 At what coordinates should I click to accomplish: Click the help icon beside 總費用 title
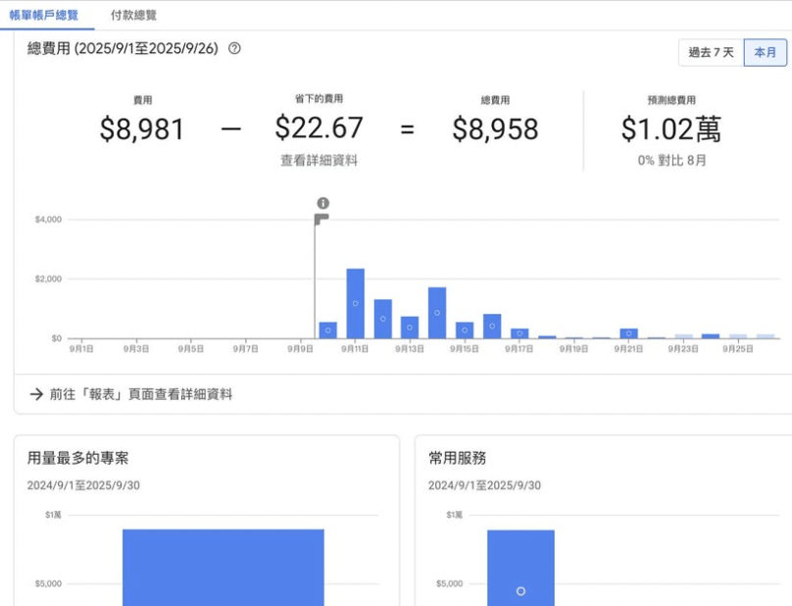click(234, 48)
